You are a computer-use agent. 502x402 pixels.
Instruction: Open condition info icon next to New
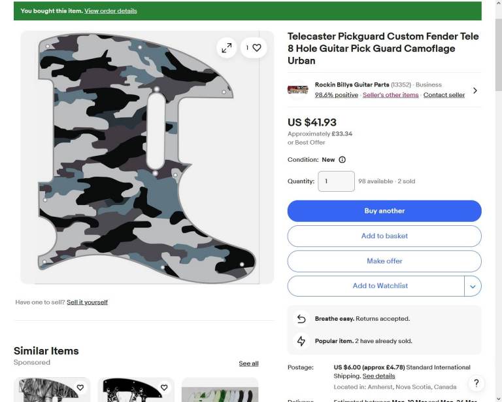(343, 160)
